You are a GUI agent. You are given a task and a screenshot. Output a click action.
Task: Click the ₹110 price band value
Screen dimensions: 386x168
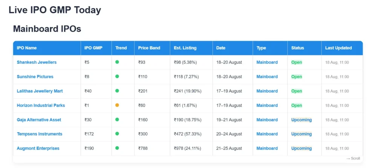tap(143, 77)
